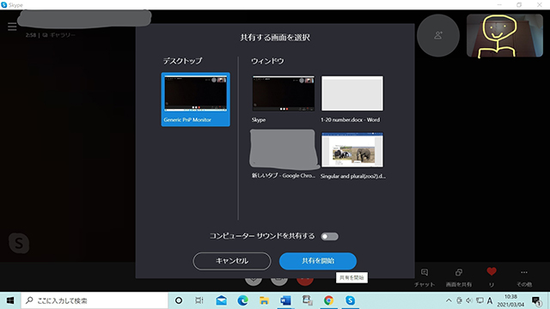Select the Generic PnP Monitor desktop thumbnail

[x=195, y=100]
